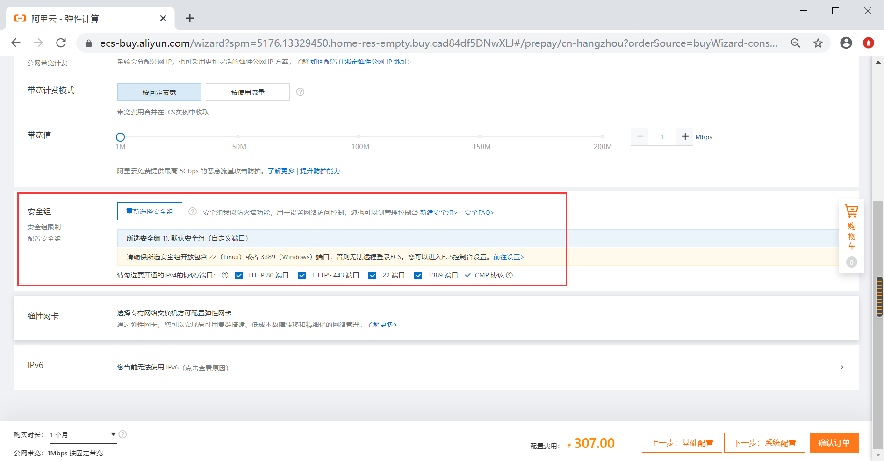Toggle HTTPS 443 端口 checkbox

(x=302, y=276)
